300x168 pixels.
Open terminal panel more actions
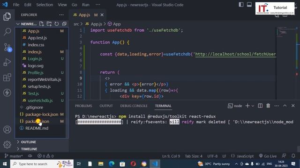pos(277,106)
